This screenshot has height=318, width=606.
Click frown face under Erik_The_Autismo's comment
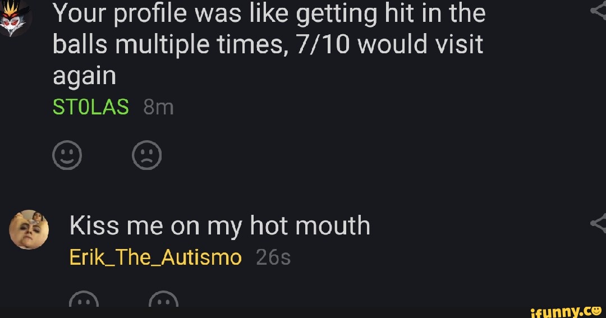(x=163, y=302)
